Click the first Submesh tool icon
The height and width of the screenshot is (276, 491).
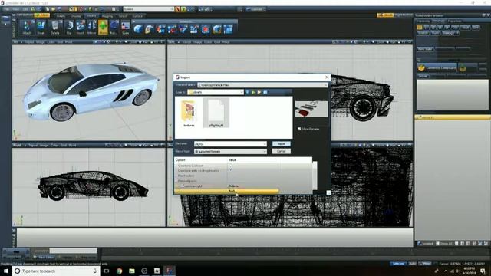(138, 29)
